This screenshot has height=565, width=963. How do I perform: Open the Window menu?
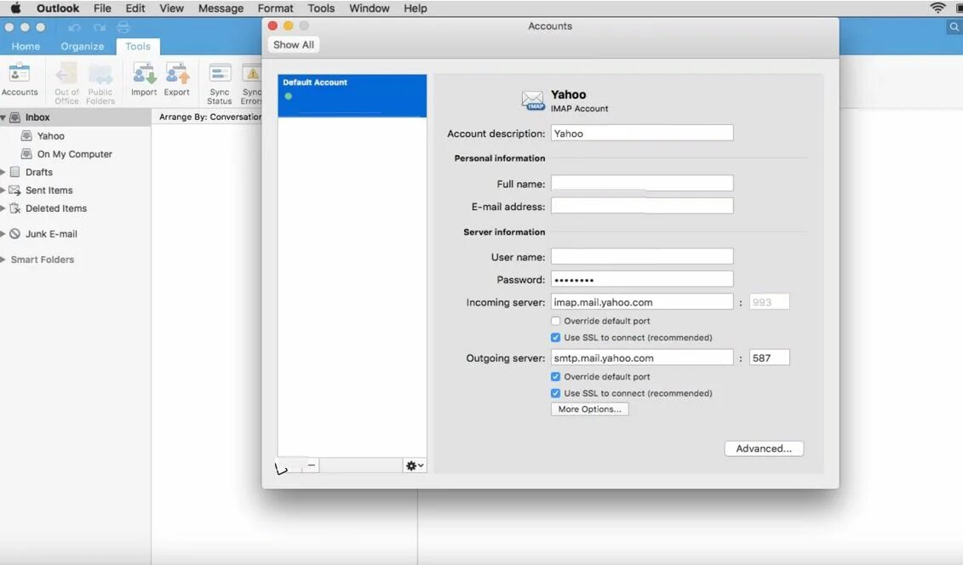point(370,8)
